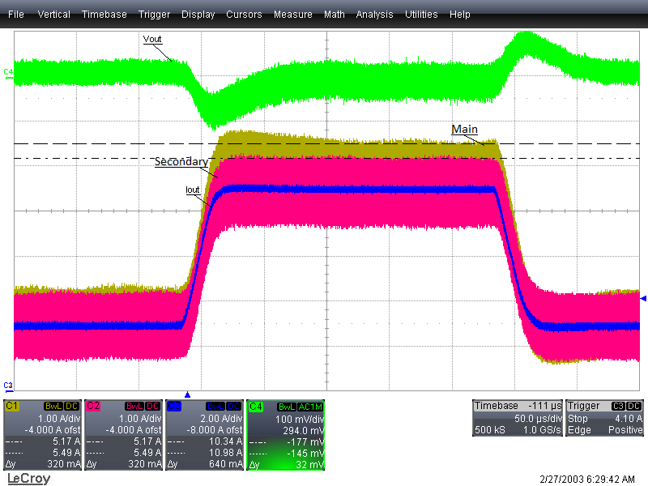Click the DC badge in the Trigger descriptor
Screen dimensions: 648x486
click(x=636, y=405)
